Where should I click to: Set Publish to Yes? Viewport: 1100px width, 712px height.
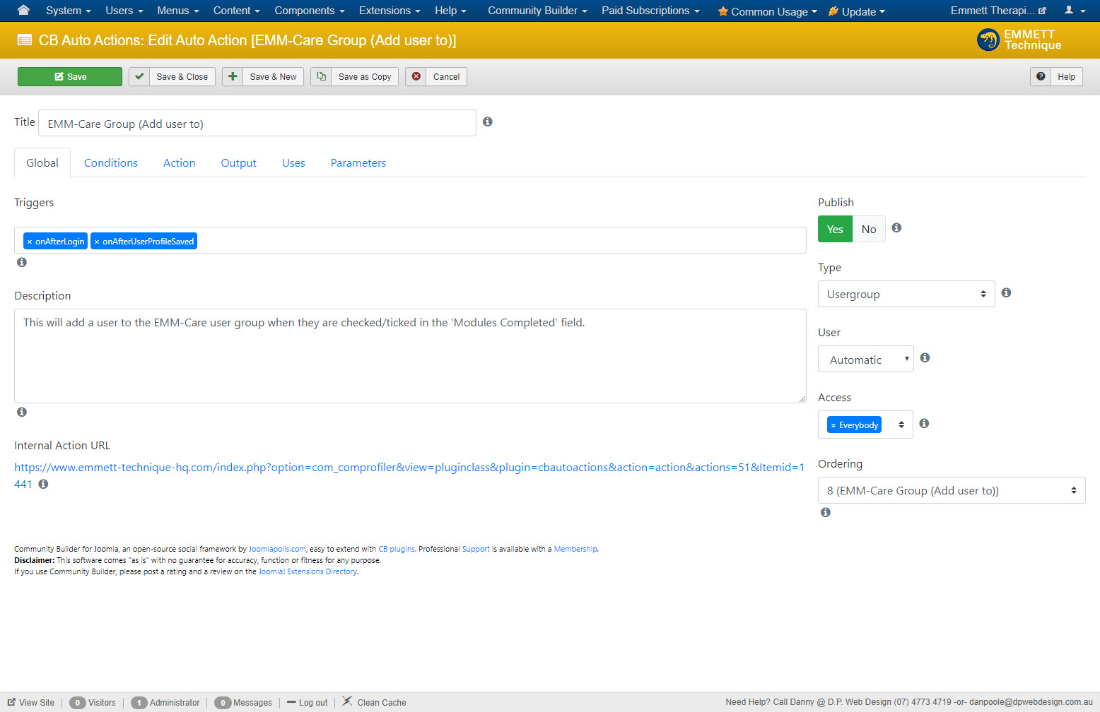coord(835,229)
